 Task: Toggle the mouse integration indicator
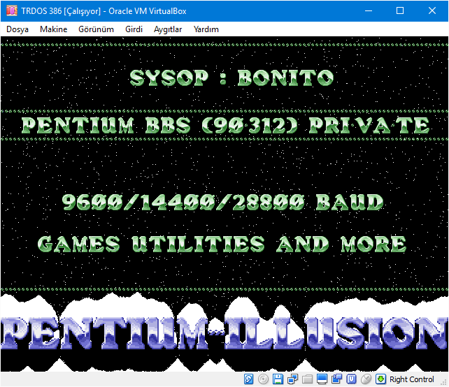point(366,379)
